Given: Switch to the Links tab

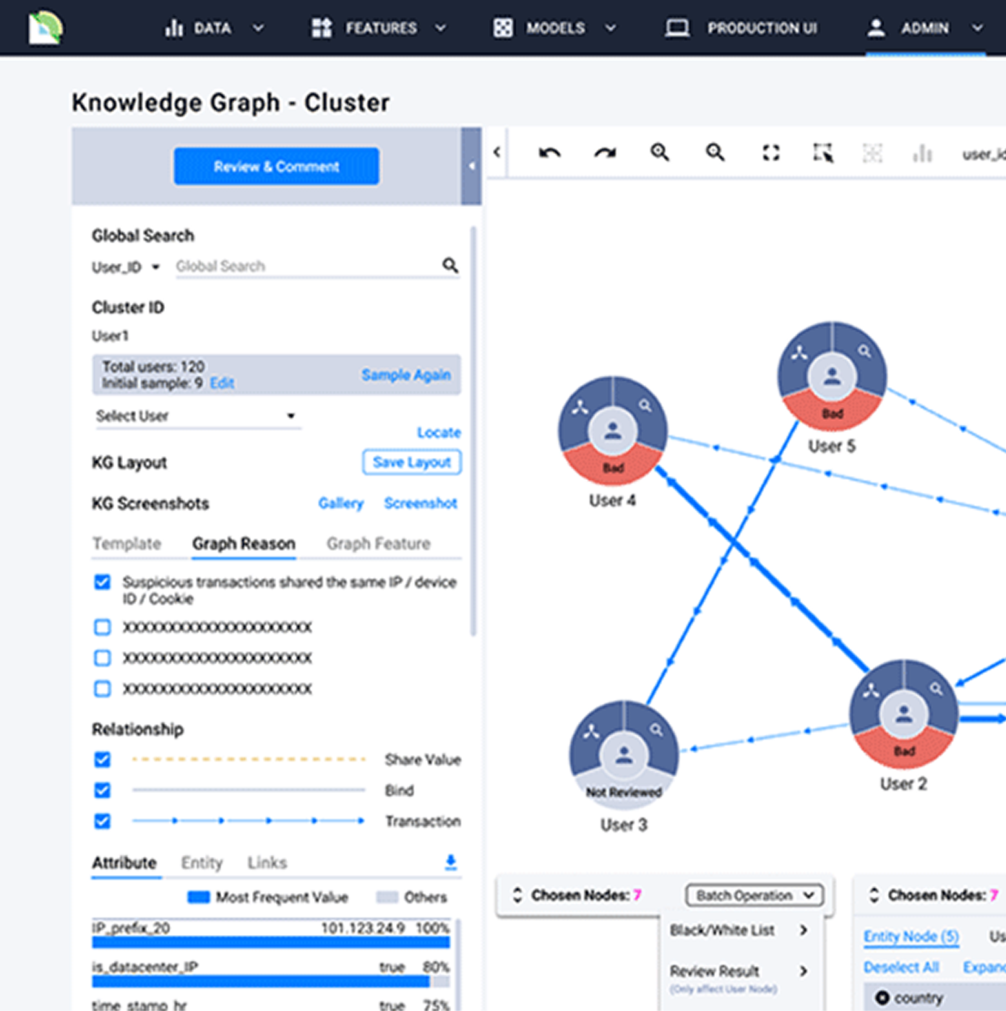Looking at the screenshot, I should [267, 863].
